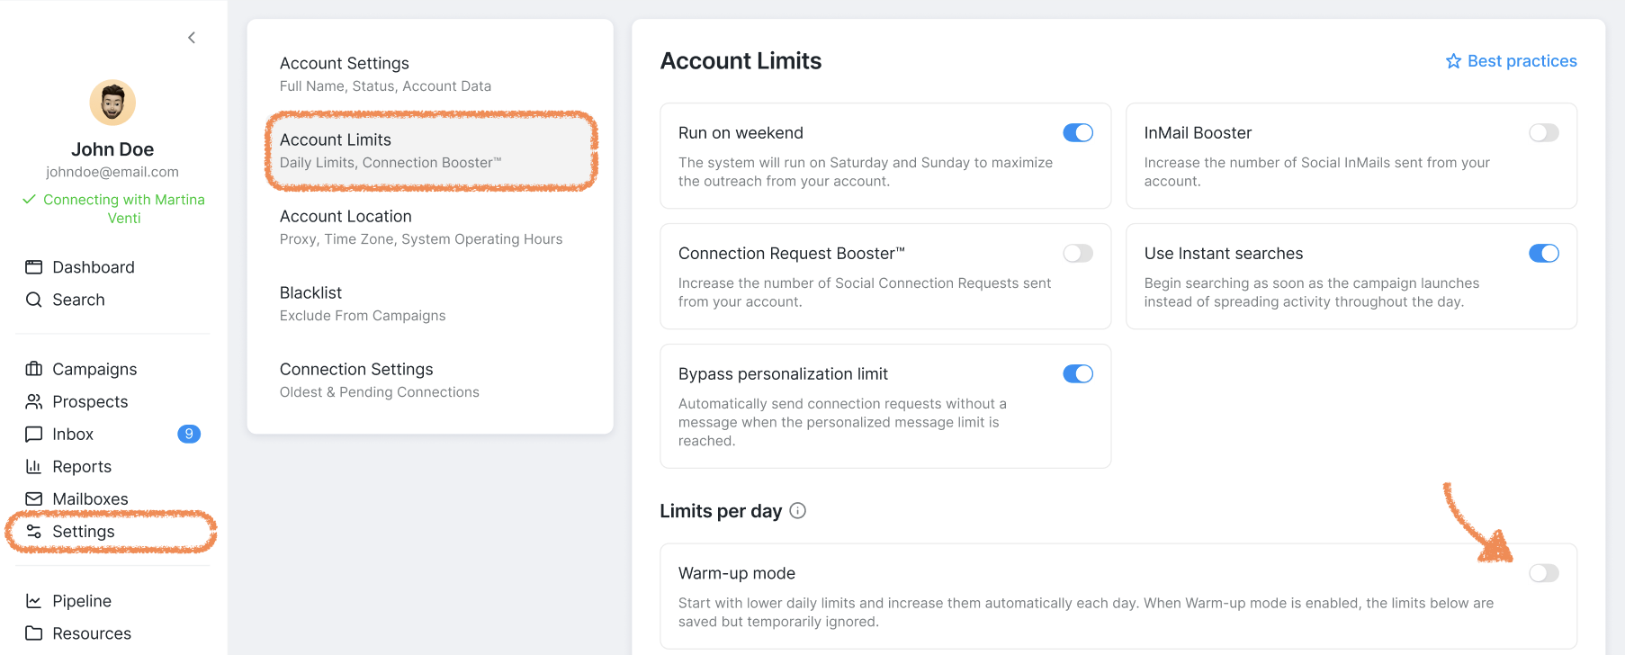The height and width of the screenshot is (655, 1625).
Task: Click the Inbox unread count badge
Action: point(189,434)
